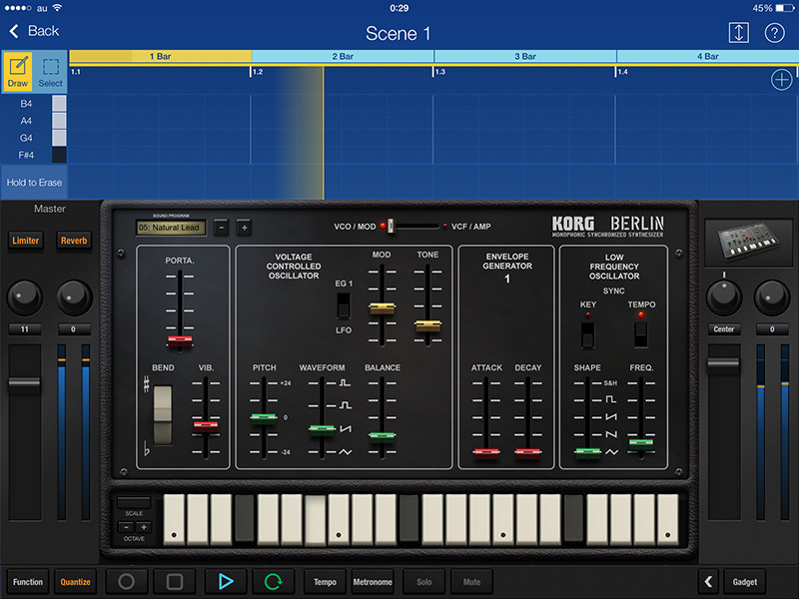Flip the EG 1 / LFO switch

click(344, 306)
